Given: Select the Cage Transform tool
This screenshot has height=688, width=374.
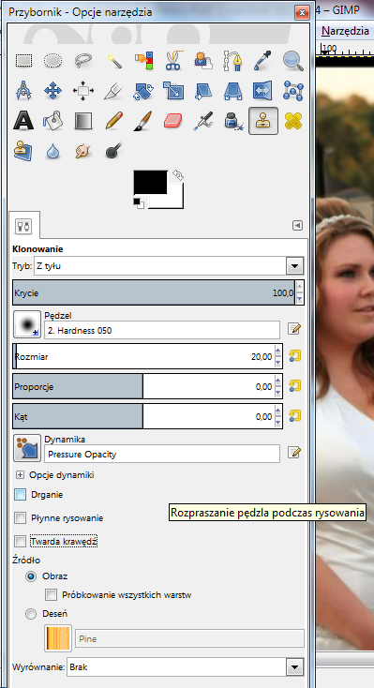Looking at the screenshot, I should [292, 91].
